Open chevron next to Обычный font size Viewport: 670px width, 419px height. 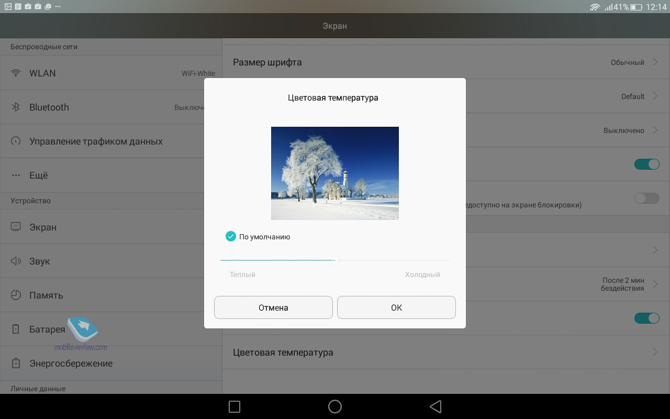click(655, 62)
